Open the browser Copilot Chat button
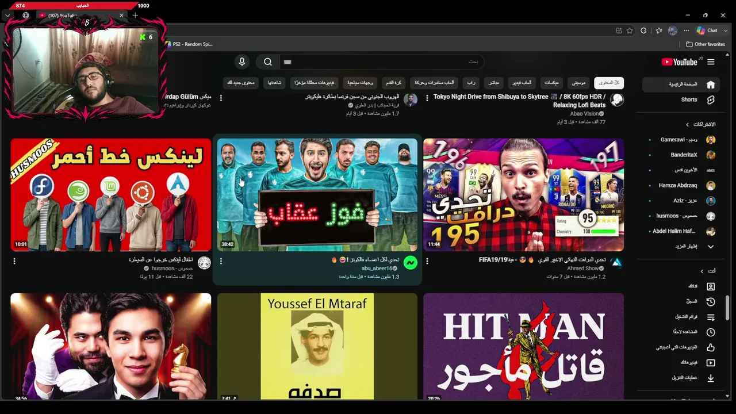The width and height of the screenshot is (736, 414). 707,30
